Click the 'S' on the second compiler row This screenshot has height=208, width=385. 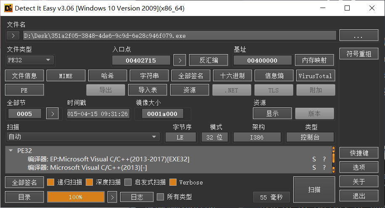[x=314, y=168]
